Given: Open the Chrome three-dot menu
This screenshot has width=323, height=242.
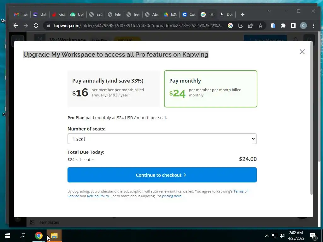Looking at the screenshot, I should 314,26.
